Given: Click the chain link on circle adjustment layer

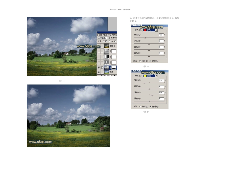Looking at the screenshot, I should [x=110, y=62].
